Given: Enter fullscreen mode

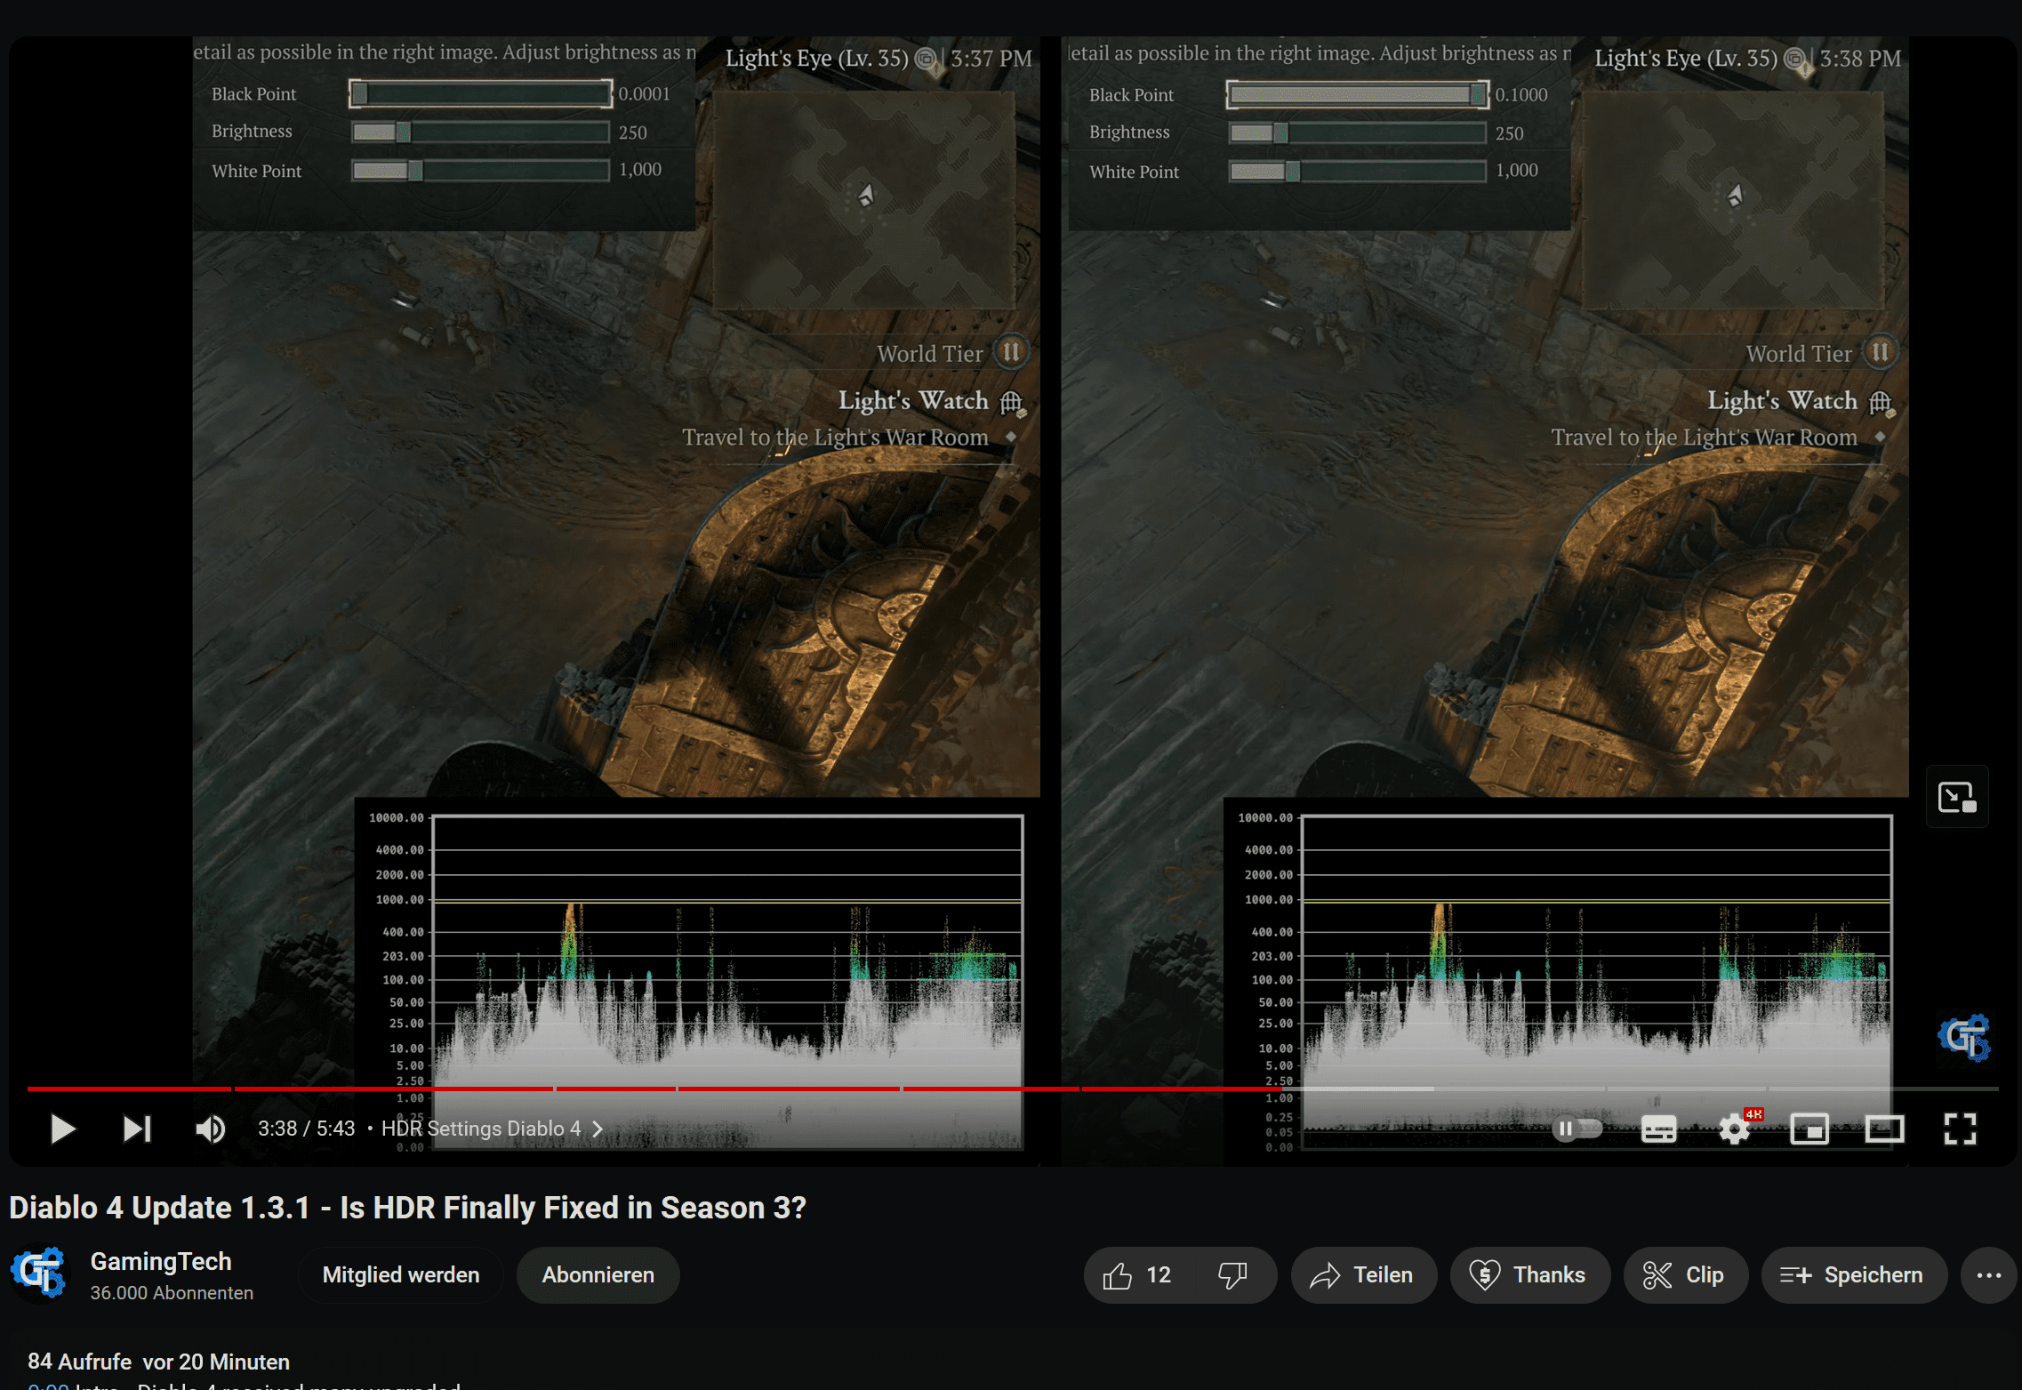Looking at the screenshot, I should click(1960, 1129).
